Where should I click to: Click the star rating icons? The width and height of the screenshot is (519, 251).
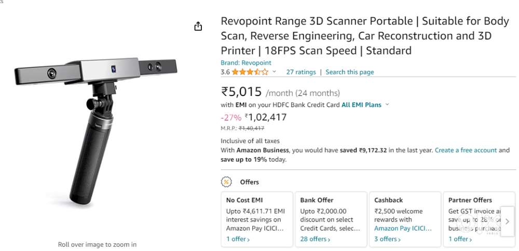click(x=250, y=72)
